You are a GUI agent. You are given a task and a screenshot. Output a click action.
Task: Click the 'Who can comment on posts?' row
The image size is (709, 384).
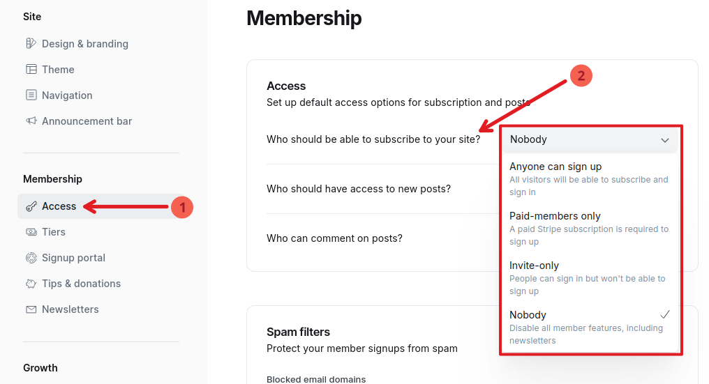click(x=334, y=238)
